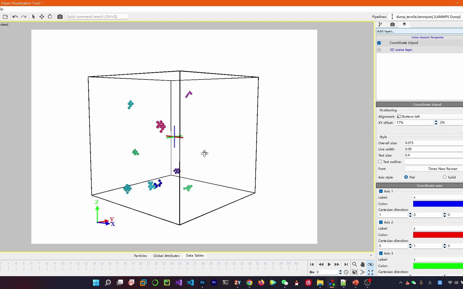Open PyCharm from the taskbar
Screen dimensions: 463x289
pyautogui.click(x=167, y=283)
